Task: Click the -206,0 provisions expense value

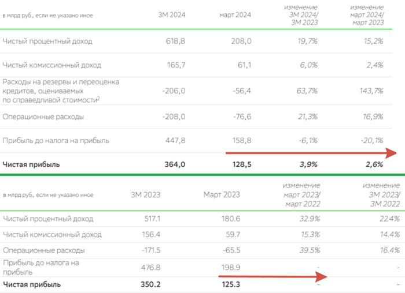Action: (x=174, y=91)
